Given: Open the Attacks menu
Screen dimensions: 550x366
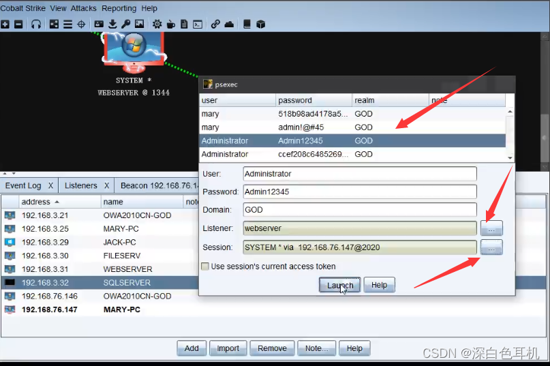Looking at the screenshot, I should point(83,8).
